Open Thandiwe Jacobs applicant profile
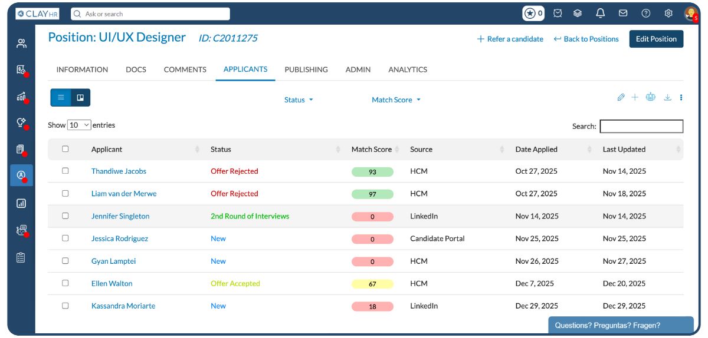The image size is (708, 338). pos(119,171)
